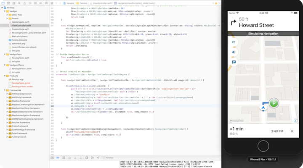The height and width of the screenshot is (168, 303).
Task: Open the Source Control navigator
Action: coord(8,3)
